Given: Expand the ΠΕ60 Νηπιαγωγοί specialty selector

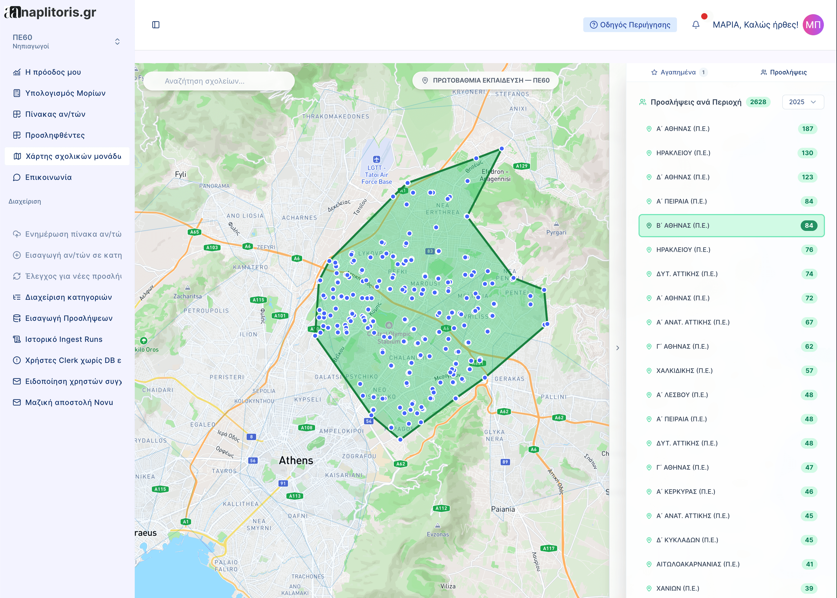Looking at the screenshot, I should coord(67,42).
